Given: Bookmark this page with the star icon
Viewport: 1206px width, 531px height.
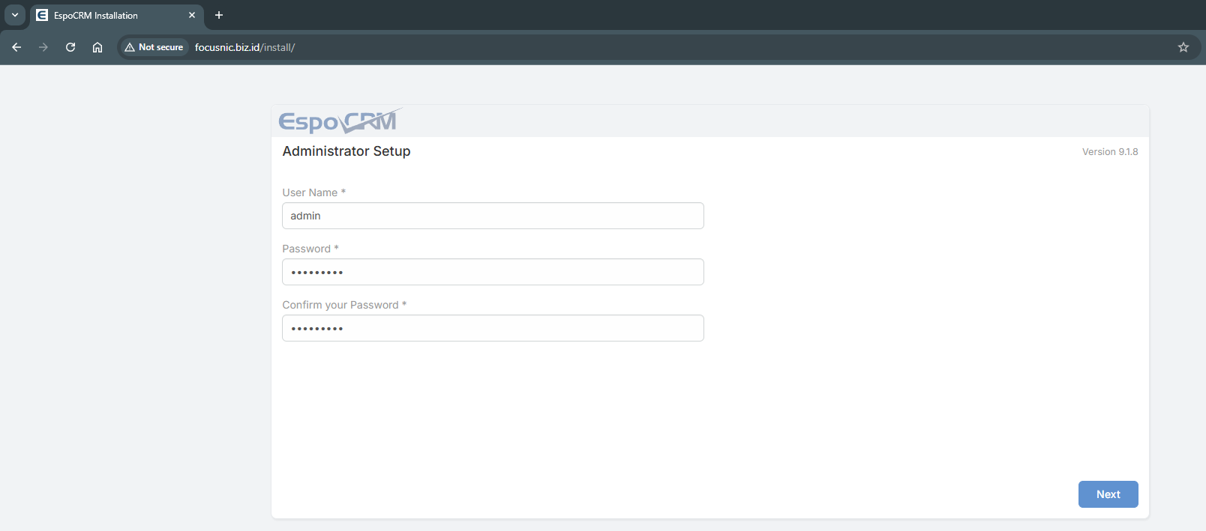Looking at the screenshot, I should [x=1183, y=47].
